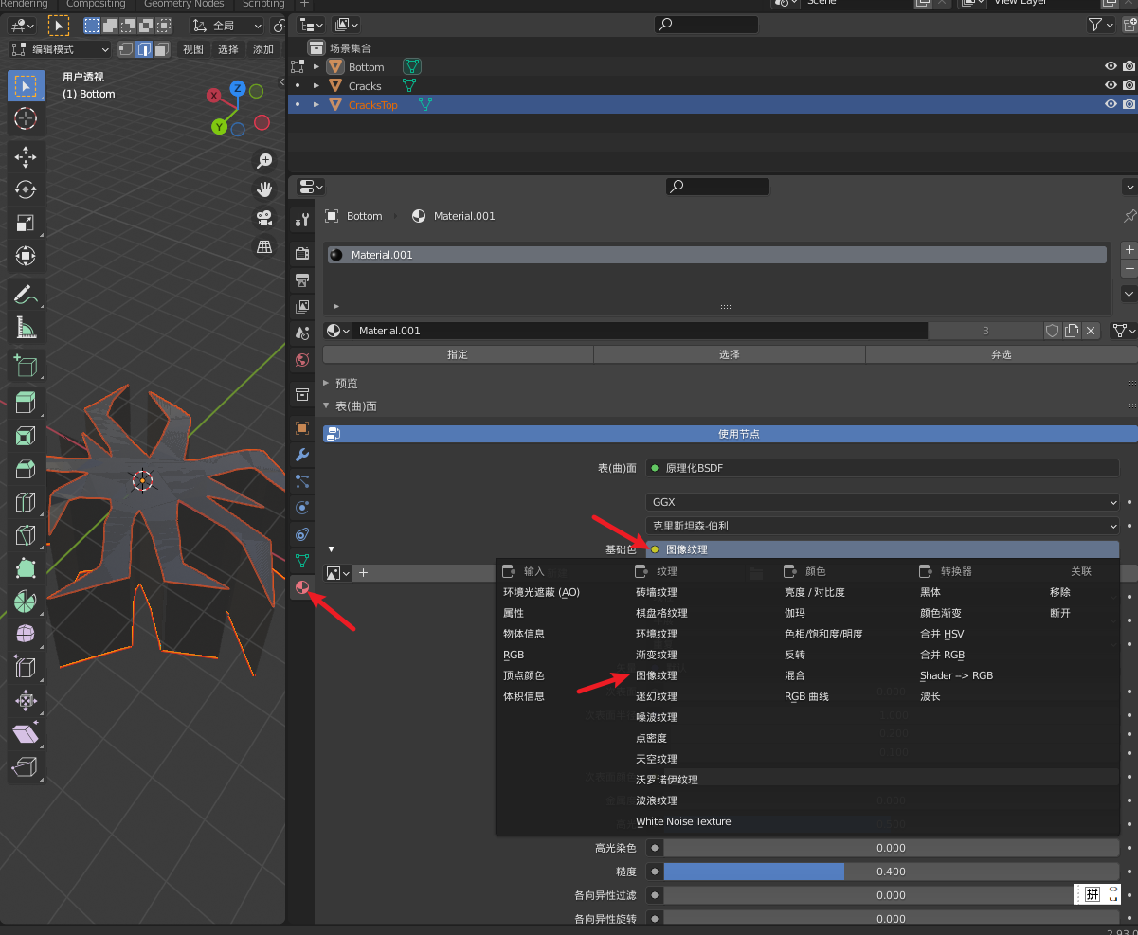Choose the Spin tool

click(x=26, y=602)
